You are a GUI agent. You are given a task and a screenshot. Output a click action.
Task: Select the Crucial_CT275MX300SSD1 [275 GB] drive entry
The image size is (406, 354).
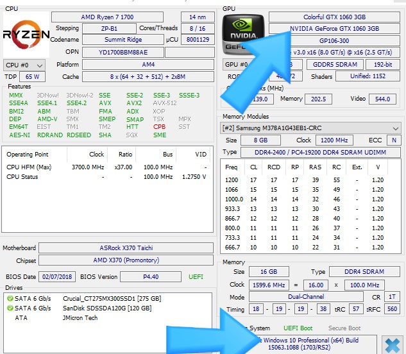[112, 299]
